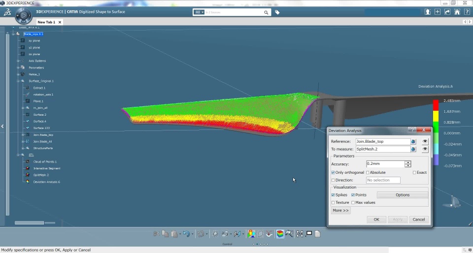Open the user profile icon
The width and height of the screenshot is (473, 253).
(428, 12)
